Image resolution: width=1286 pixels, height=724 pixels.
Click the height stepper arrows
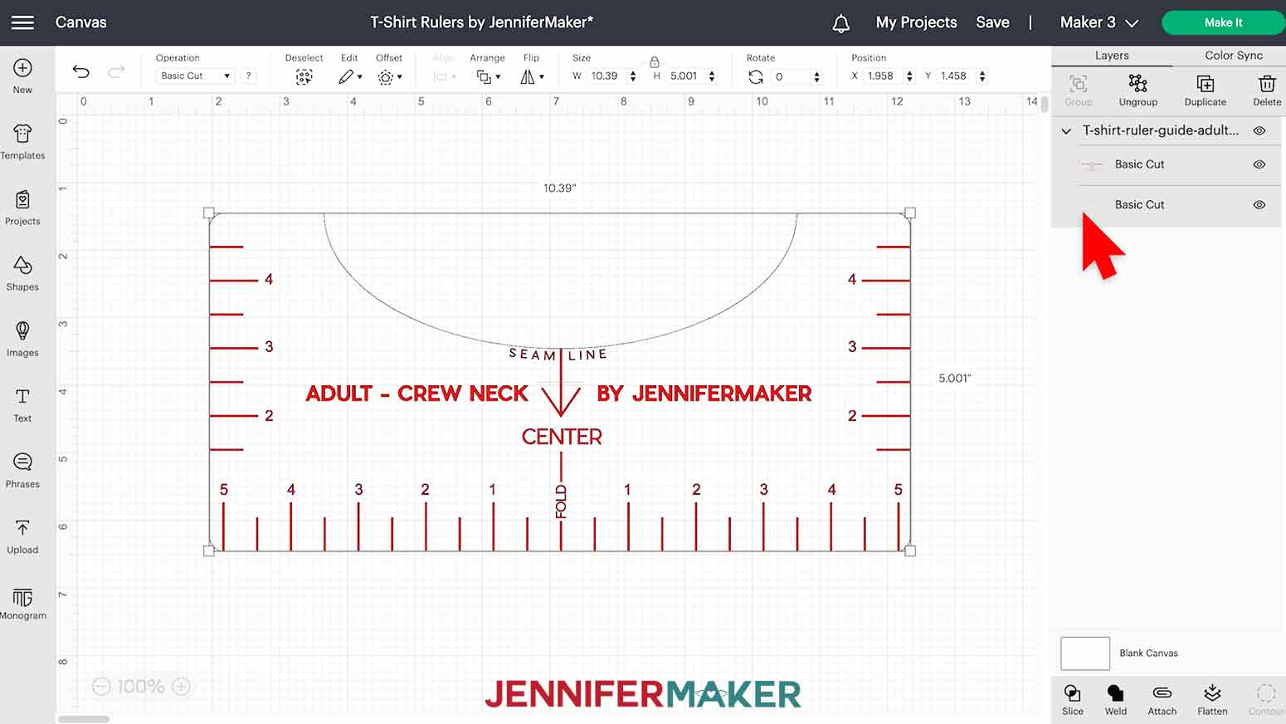click(712, 76)
